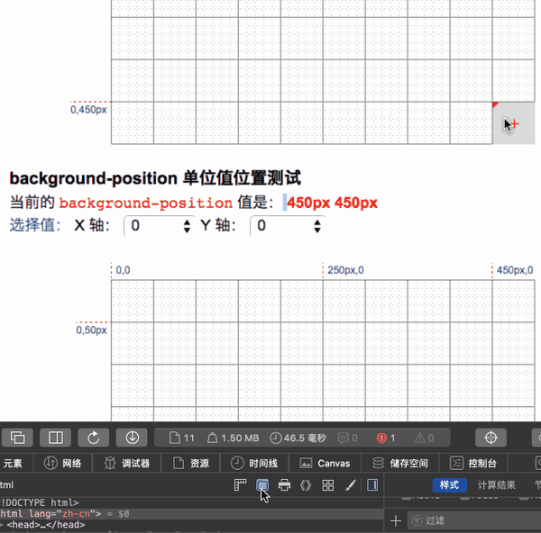Select the html lang="zh-cn" DOM node
This screenshot has width=541, height=533.
tap(191, 514)
